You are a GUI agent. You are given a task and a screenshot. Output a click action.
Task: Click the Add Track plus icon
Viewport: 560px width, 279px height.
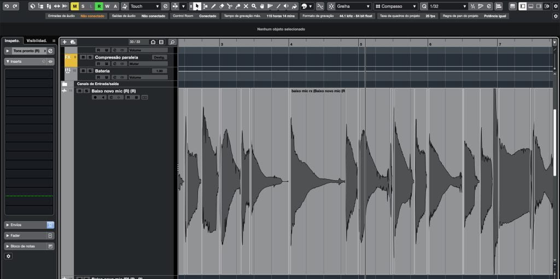pyautogui.click(x=65, y=42)
